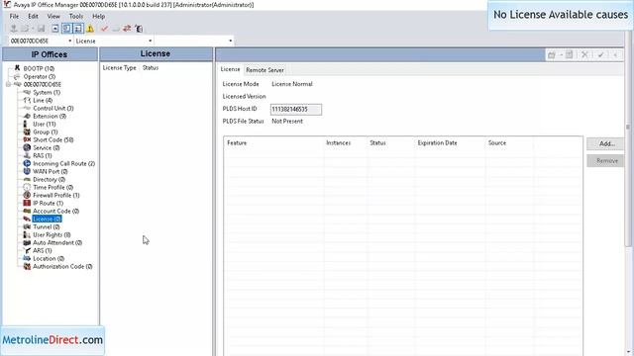Click the System (1) icon in tree
Viewport: 634px width, 356px height.
click(x=27, y=92)
